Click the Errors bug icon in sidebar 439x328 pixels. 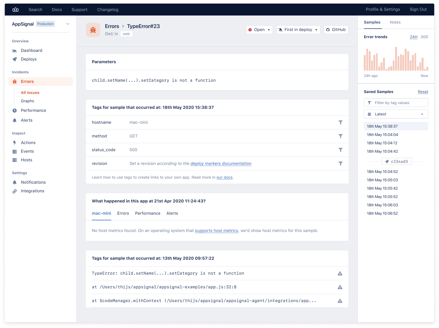pos(15,82)
